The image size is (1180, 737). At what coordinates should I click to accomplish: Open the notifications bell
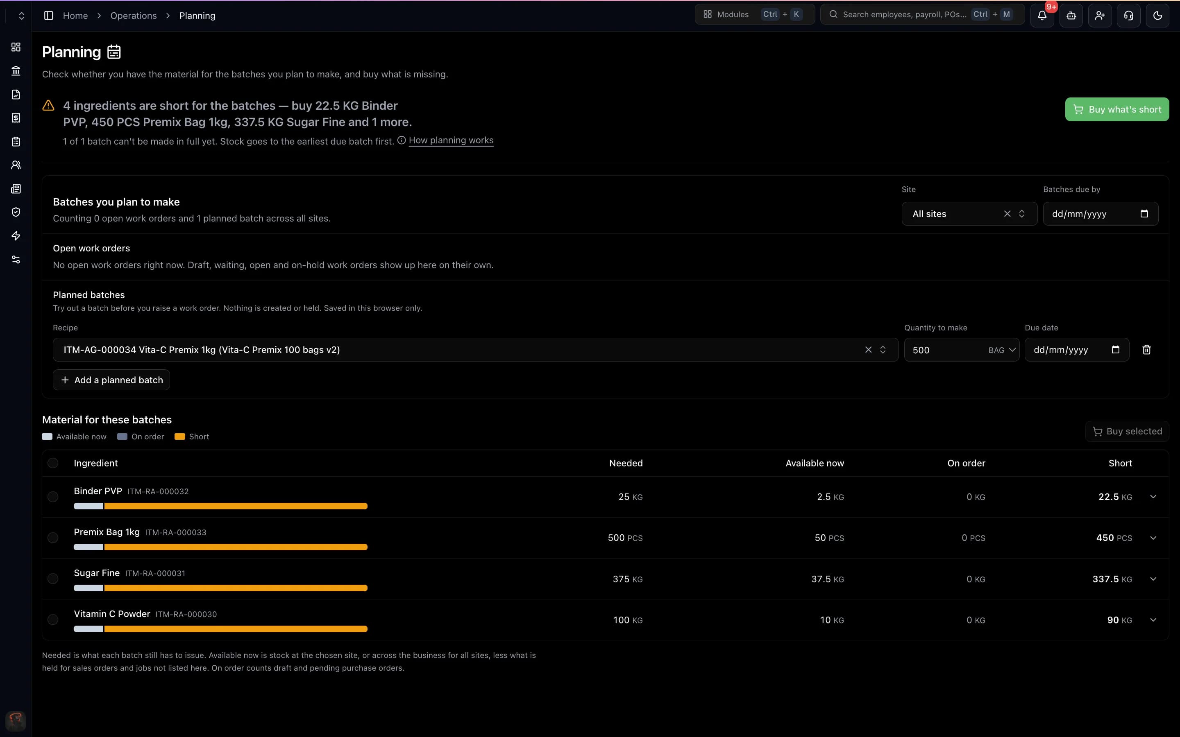(x=1042, y=15)
